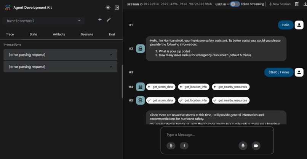Open get_location_info response in row #5
The height and width of the screenshot is (159, 307).
pos(193,100)
